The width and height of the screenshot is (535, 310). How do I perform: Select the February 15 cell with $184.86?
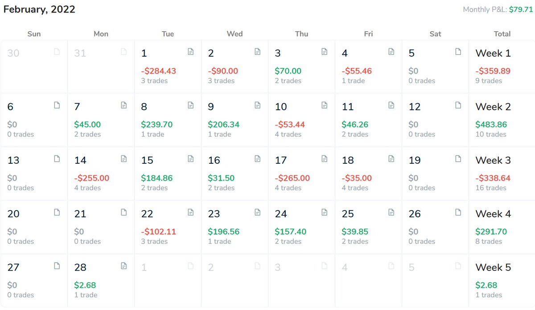point(168,174)
